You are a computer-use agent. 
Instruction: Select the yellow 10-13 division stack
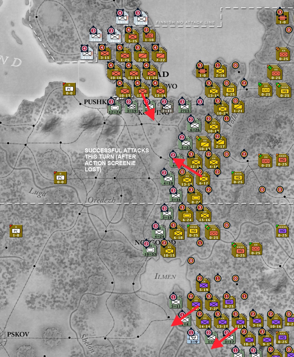[204, 143]
